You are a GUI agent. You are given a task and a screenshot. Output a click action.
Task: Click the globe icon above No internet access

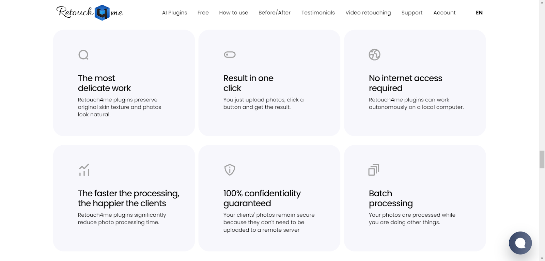tap(374, 54)
